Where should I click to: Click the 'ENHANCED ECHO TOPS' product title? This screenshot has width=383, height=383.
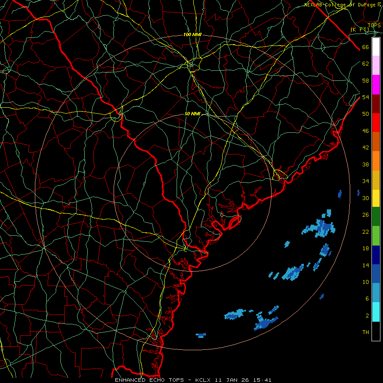[149, 380]
